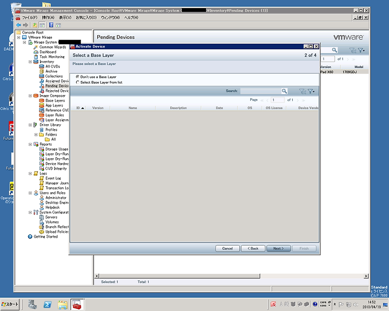
Task: Sort the list by the Version column
Action: click(98, 108)
